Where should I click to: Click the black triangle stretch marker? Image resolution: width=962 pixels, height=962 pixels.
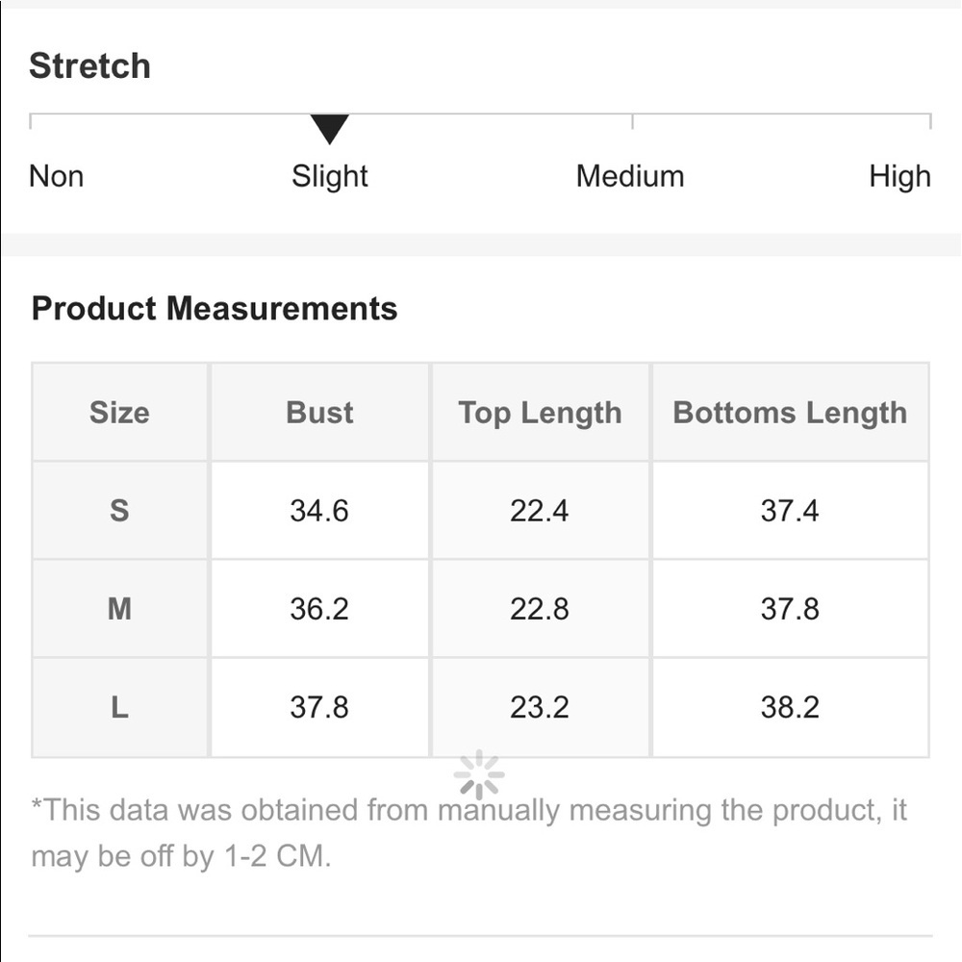pos(329,129)
